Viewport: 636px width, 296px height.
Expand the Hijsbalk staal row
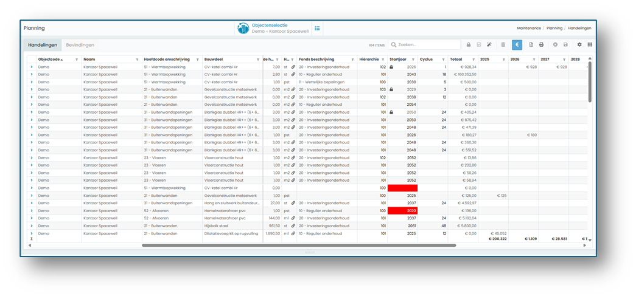32,226
